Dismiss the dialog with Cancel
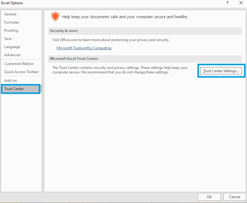This screenshot has width=247, height=203. (x=235, y=197)
